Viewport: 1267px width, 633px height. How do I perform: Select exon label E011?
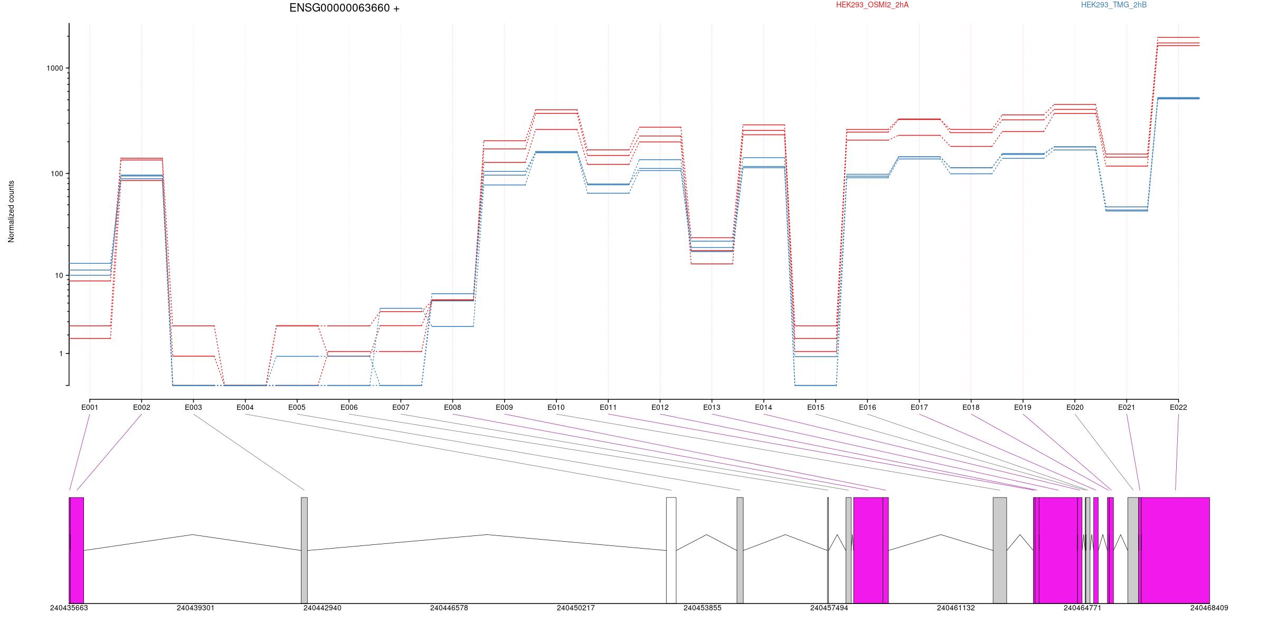click(608, 407)
